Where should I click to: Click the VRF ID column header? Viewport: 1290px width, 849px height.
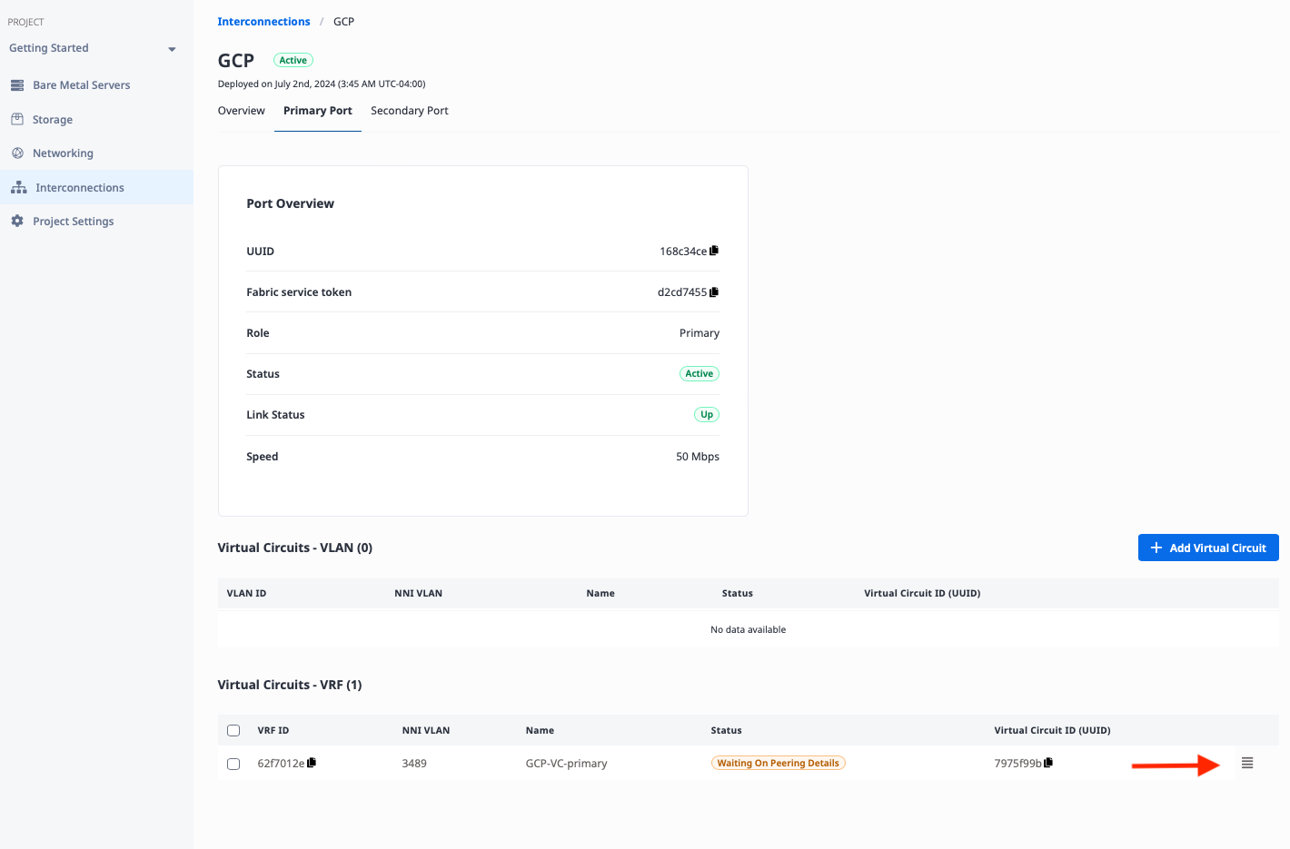[x=273, y=731]
